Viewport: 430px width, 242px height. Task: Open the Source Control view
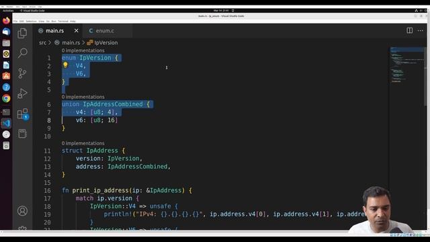tap(22, 73)
